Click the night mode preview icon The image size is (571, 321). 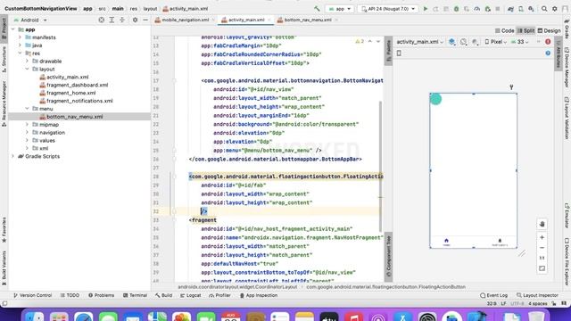coord(475,42)
